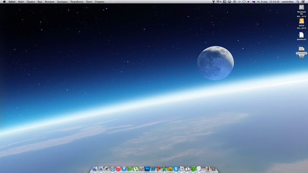Viewport: 308px width, 173px height.
Task: Open the Закладки menu
Action: coord(62,2)
